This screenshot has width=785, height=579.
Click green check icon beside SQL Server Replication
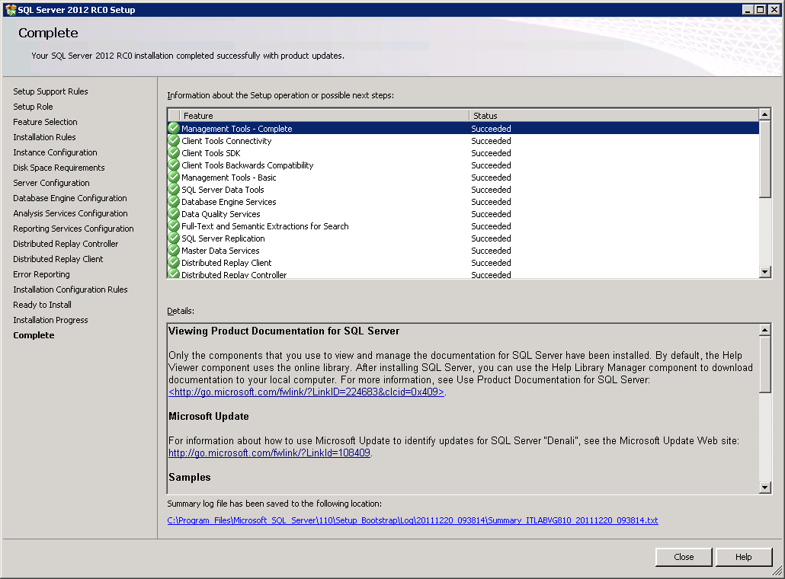[x=174, y=238]
